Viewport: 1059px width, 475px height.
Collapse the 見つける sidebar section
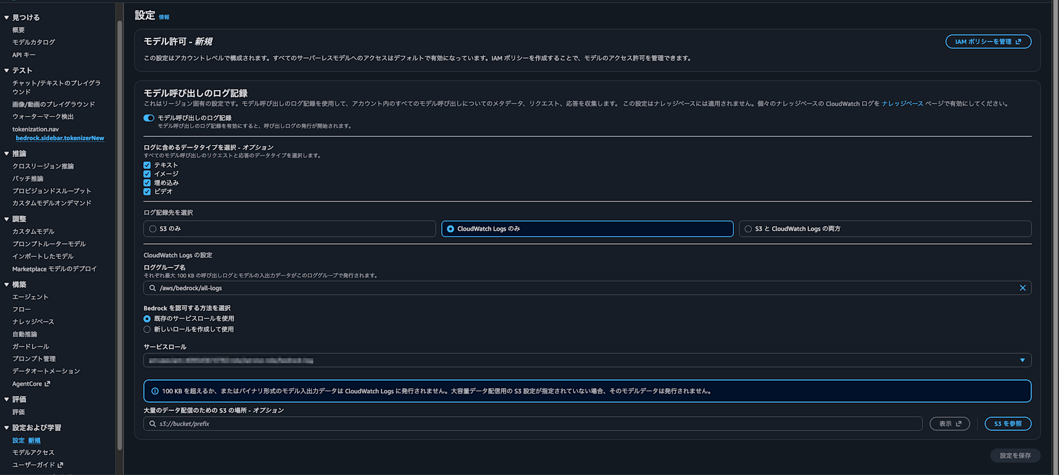(x=6, y=17)
